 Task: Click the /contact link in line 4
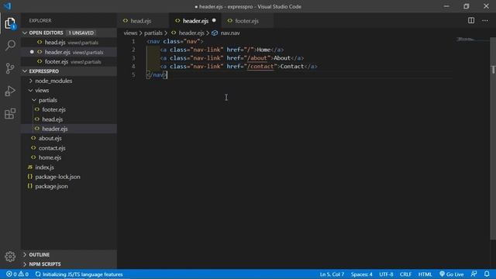coord(260,67)
